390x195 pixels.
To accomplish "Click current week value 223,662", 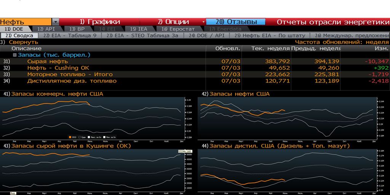I will pyautogui.click(x=277, y=74).
